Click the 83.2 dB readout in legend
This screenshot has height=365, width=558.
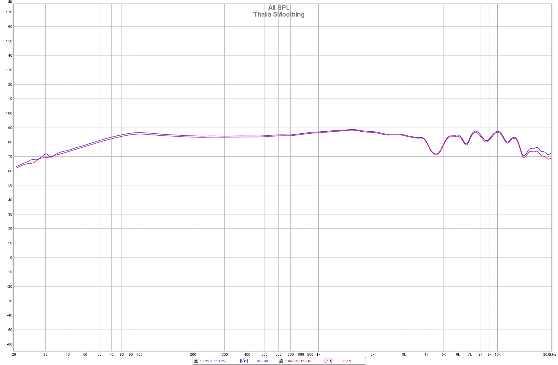347,361
